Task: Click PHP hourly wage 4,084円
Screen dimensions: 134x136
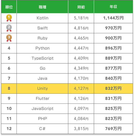Action: 81,119
